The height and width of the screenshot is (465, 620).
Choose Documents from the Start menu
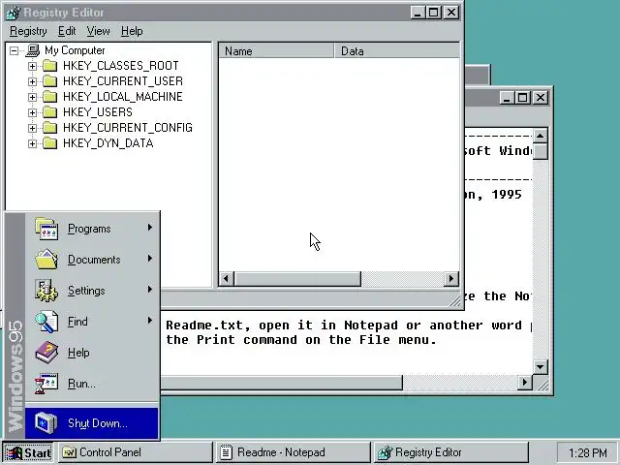(x=92, y=260)
